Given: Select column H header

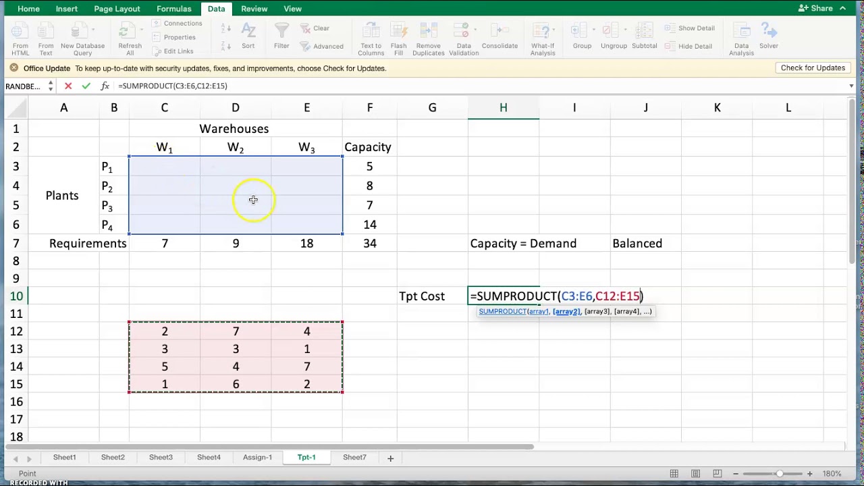Looking at the screenshot, I should pyautogui.click(x=503, y=107).
